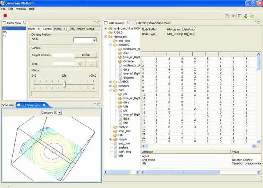
Task: Switch to Control System Status Viewer tab
Action: click(153, 23)
